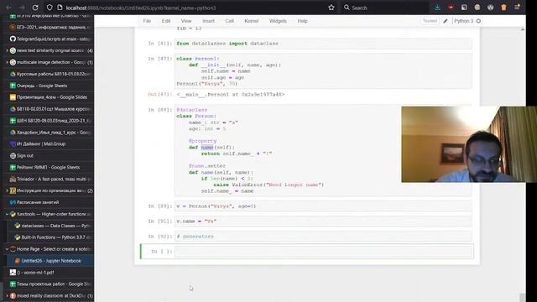Select the v = Person("Vasya", age=5) cell
Image resolution: width=537 pixels, height=302 pixels.
pyautogui.click(x=324, y=206)
